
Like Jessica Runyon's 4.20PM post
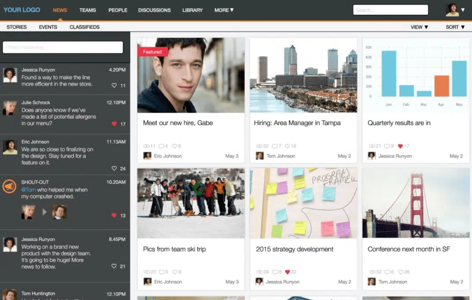[114, 85]
